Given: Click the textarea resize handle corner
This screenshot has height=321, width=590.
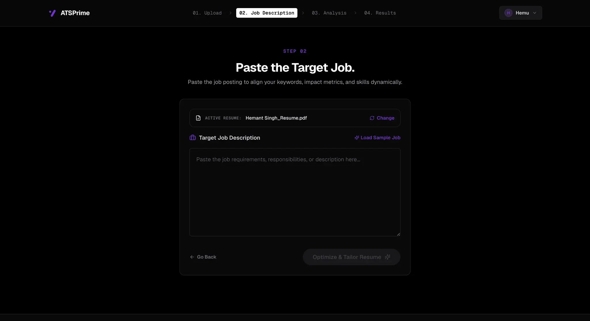Looking at the screenshot, I should (398, 234).
